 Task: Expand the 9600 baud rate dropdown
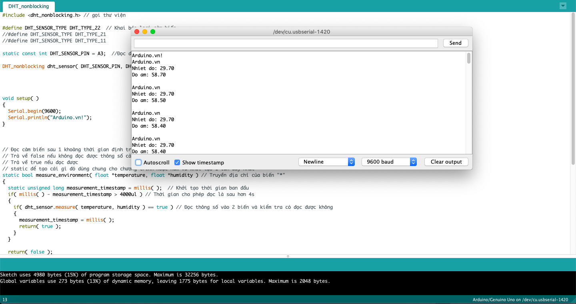[389, 162]
